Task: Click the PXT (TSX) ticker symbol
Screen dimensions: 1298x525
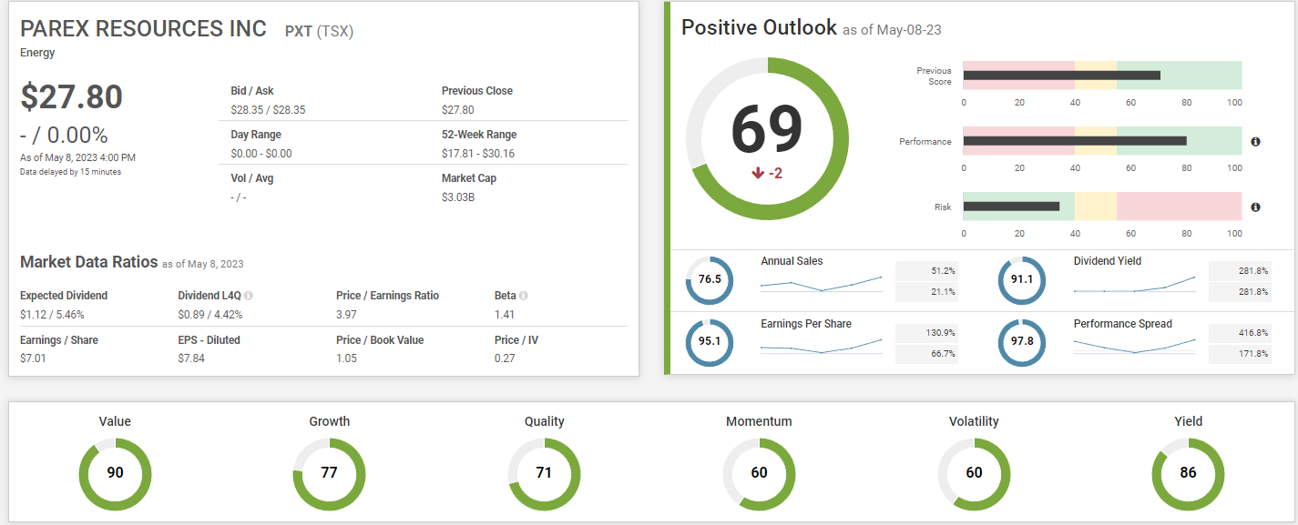Action: 319,31
